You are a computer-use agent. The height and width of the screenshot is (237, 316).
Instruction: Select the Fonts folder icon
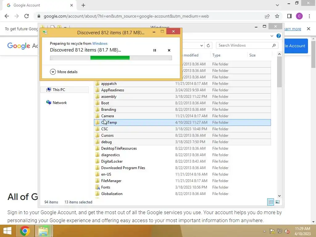click(97, 187)
